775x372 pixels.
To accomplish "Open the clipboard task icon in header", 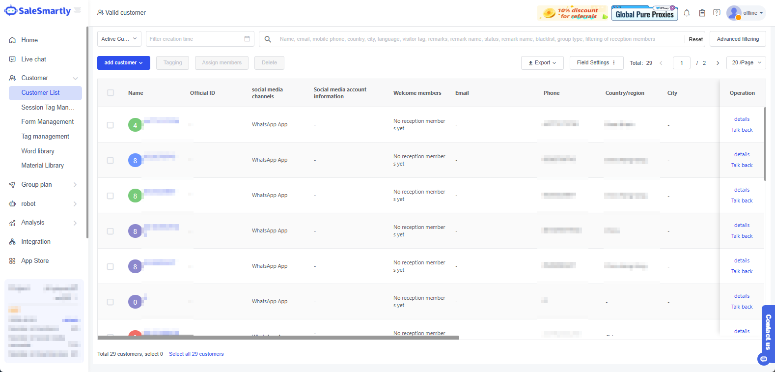I will 702,13.
